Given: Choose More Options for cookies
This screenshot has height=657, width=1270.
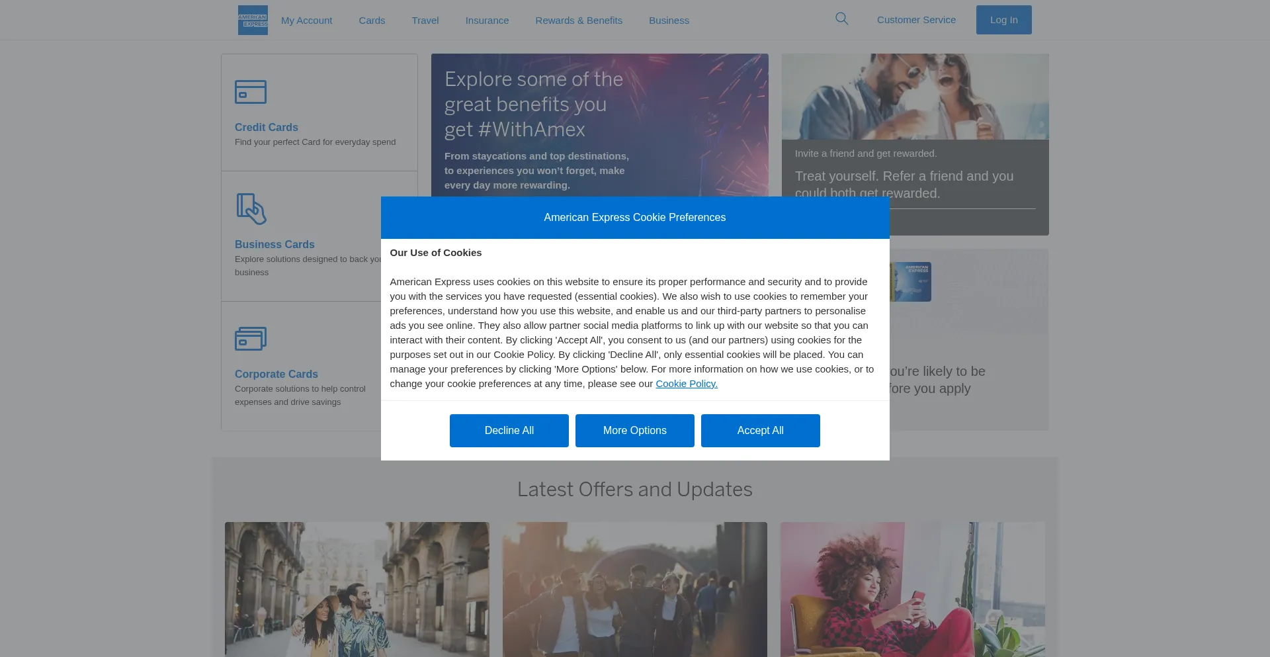Looking at the screenshot, I should click(635, 431).
